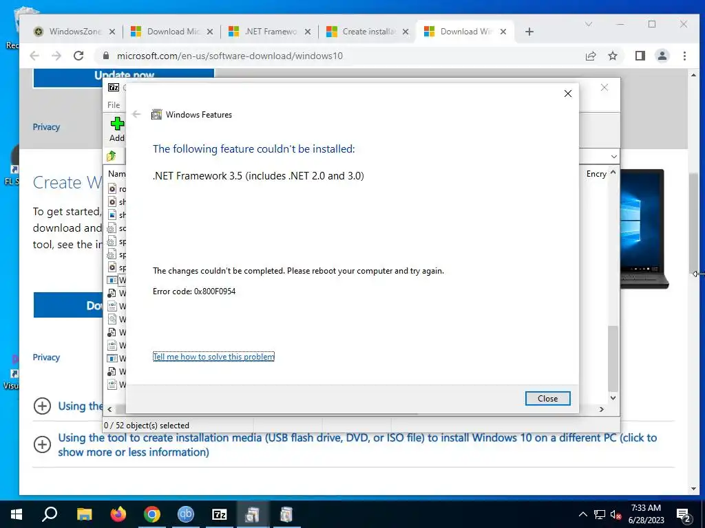Open the File menu in 7-Zip window
This screenshot has height=528, width=705.
pos(114,104)
